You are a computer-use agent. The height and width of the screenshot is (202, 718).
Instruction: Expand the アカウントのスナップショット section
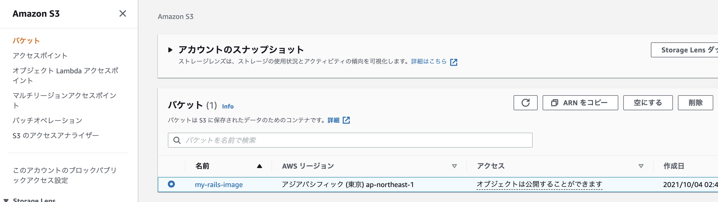pos(170,50)
